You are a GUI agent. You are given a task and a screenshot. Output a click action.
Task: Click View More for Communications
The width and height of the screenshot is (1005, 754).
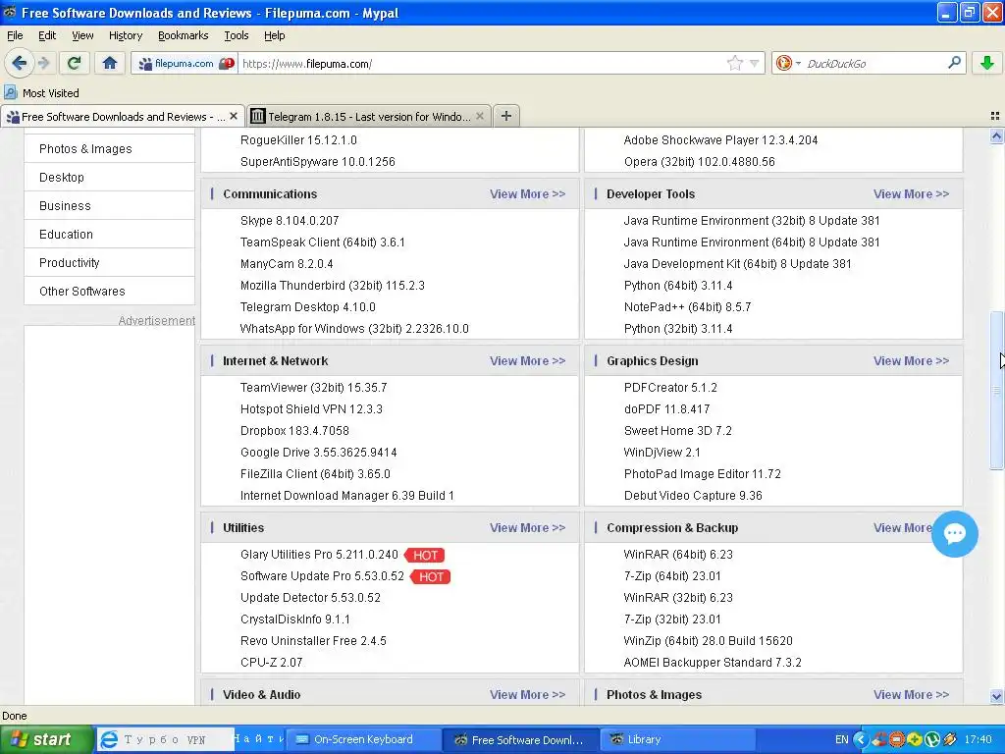pos(527,193)
